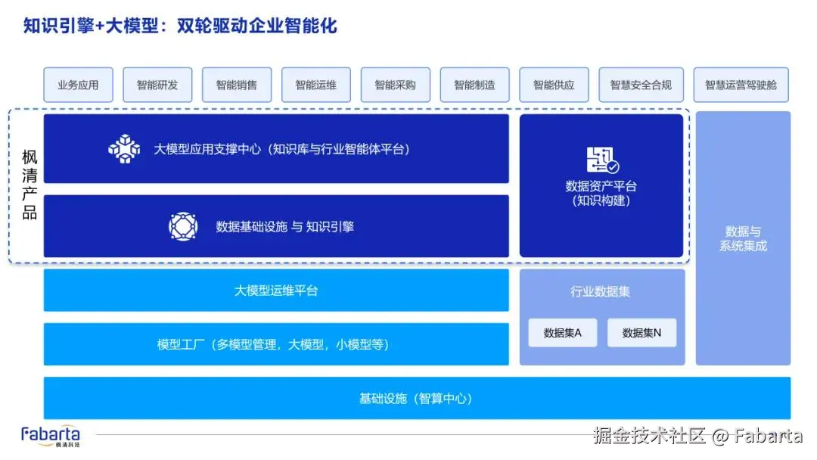817x460 pixels.
Task: Select the 智能运维 box
Action: point(315,85)
